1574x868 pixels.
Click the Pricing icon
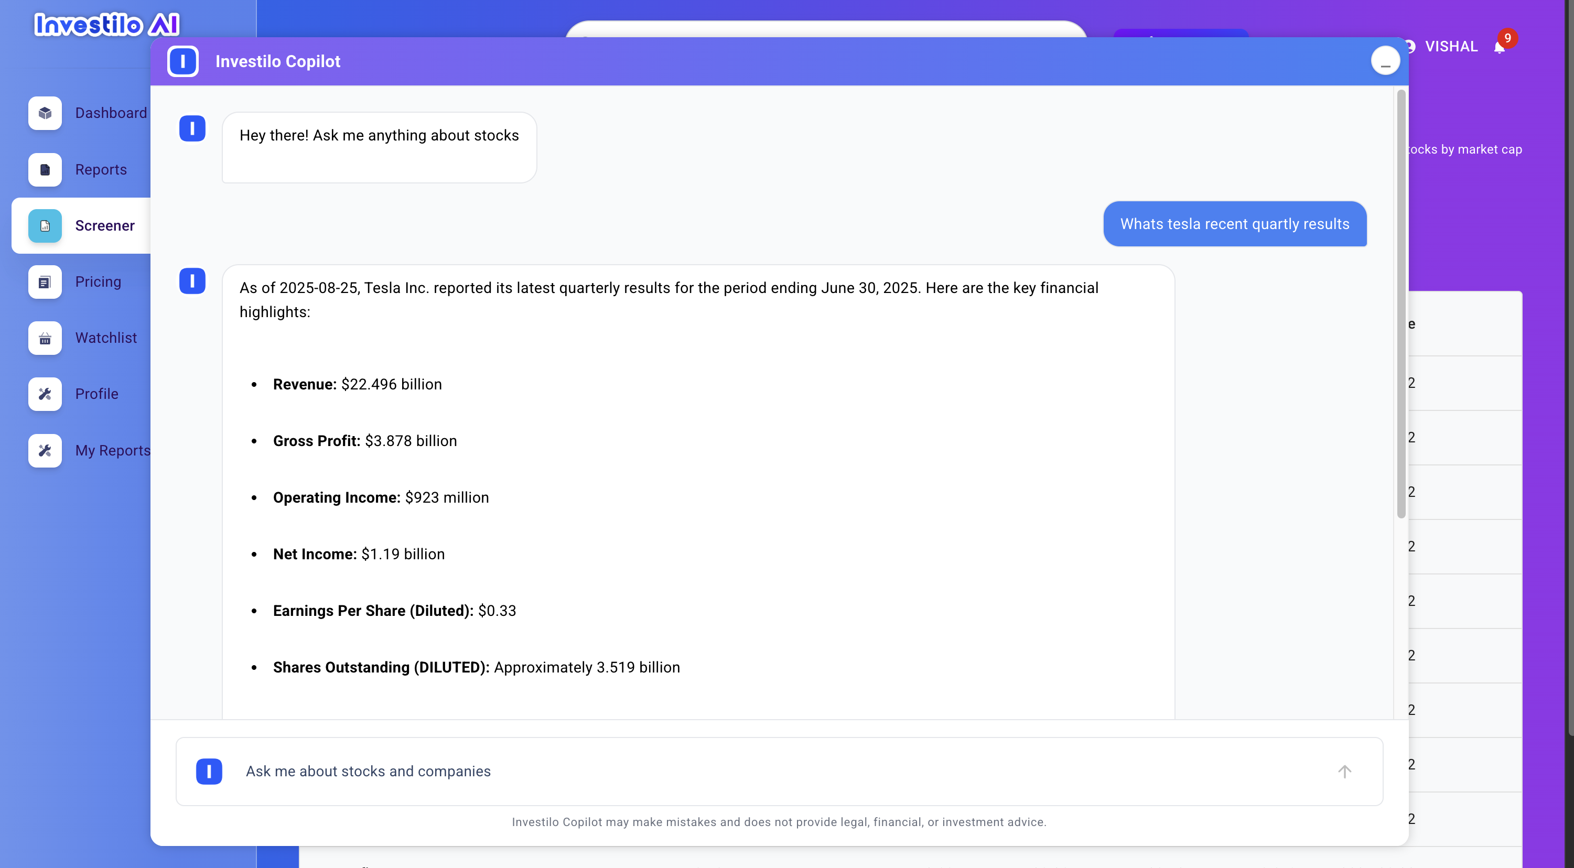(45, 281)
